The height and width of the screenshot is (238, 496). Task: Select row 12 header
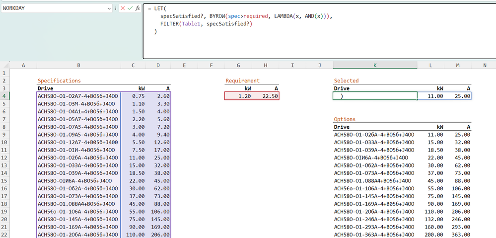coord(5,158)
